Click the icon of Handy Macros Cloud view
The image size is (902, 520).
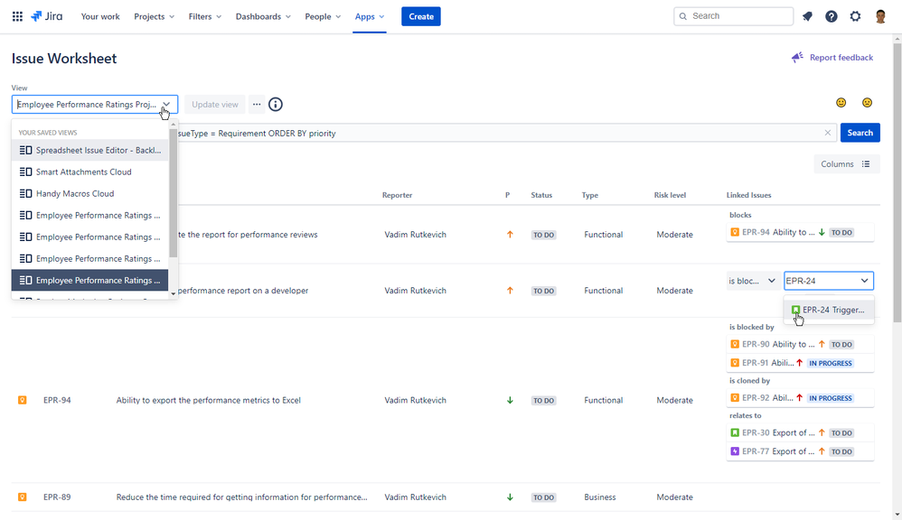point(26,193)
